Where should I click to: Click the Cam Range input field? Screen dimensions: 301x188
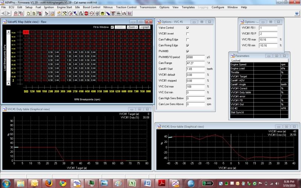point(195,63)
